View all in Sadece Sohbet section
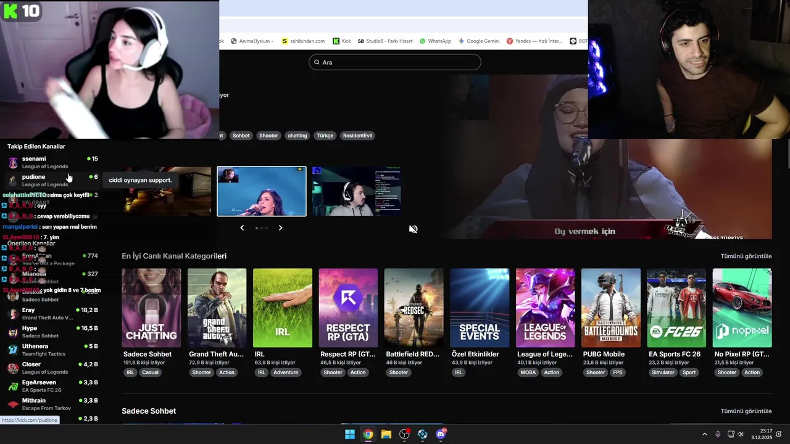The width and height of the screenshot is (790, 444). point(746,411)
